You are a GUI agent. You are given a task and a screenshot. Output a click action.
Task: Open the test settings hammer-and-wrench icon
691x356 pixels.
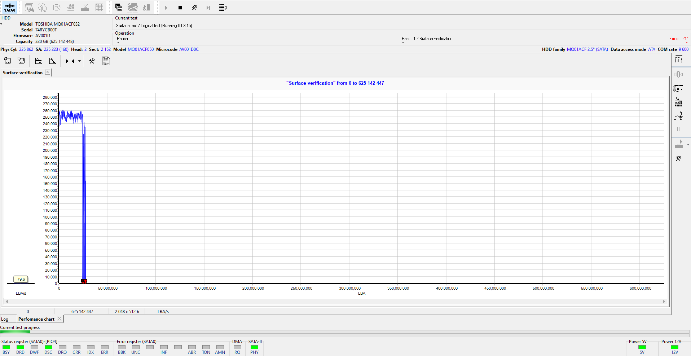[194, 8]
